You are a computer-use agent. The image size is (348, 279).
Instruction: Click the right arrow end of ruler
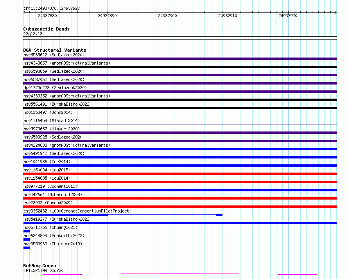tap(336, 12)
